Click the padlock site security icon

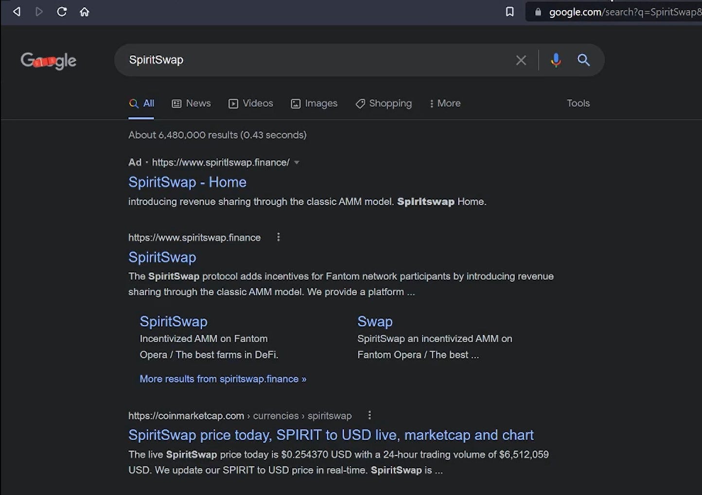(538, 12)
